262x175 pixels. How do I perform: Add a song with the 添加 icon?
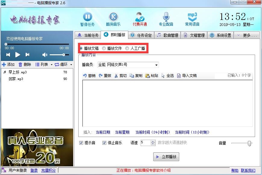tap(8, 64)
